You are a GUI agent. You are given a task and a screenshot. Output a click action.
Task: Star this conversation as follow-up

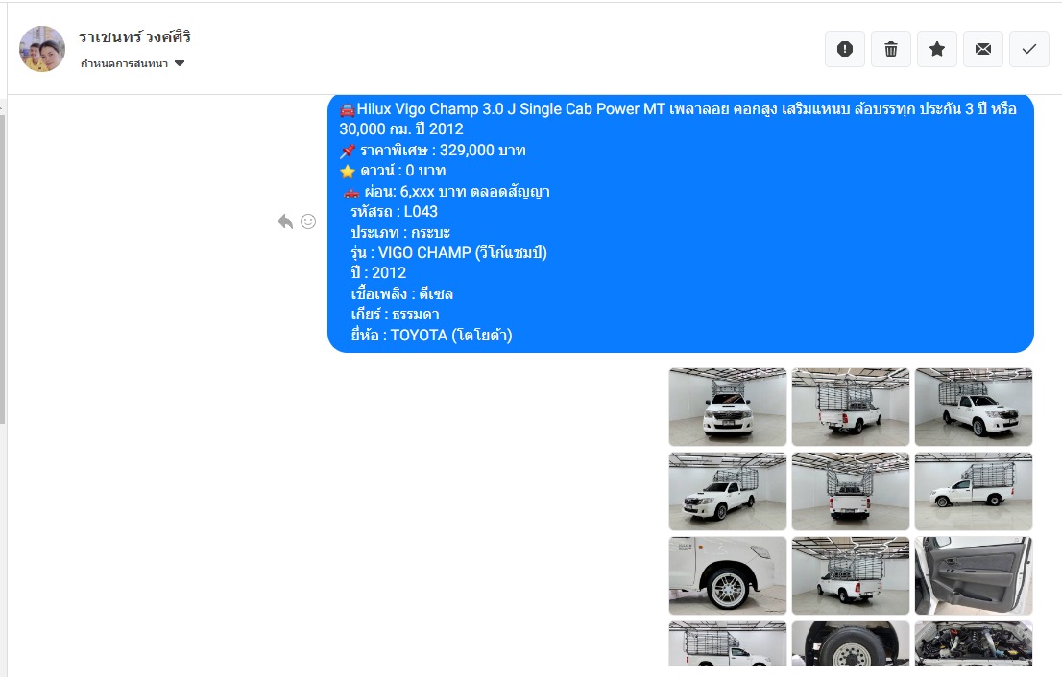click(x=937, y=49)
